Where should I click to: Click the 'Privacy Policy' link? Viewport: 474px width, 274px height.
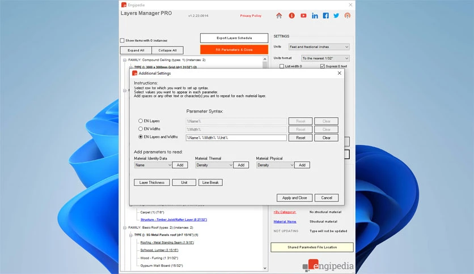(251, 16)
